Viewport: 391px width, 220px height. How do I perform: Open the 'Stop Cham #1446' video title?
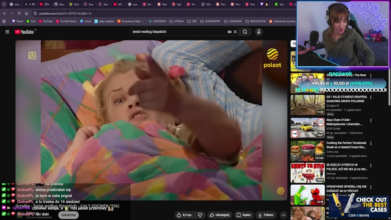click(x=344, y=122)
